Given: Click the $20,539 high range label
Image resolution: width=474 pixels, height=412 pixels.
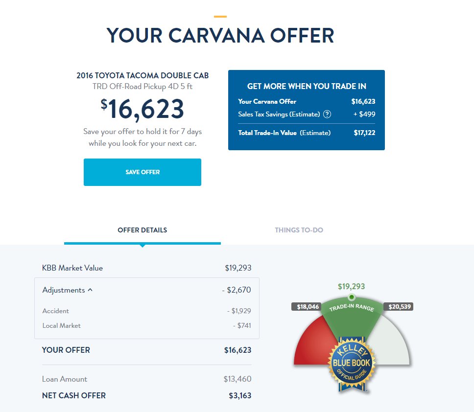Looking at the screenshot, I should (398, 307).
